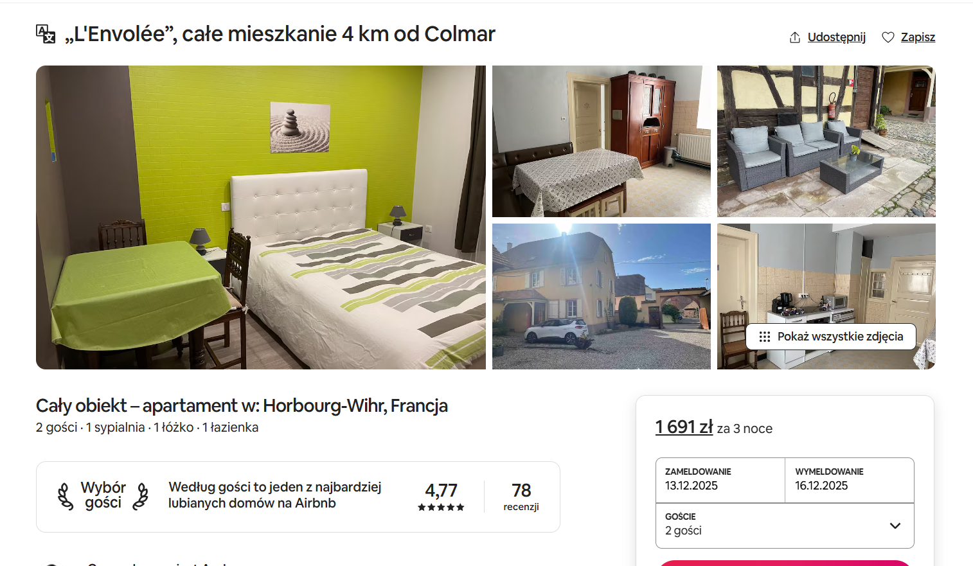Open the Goście 2 gości selector
Image resolution: width=973 pixels, height=566 pixels.
tap(785, 526)
